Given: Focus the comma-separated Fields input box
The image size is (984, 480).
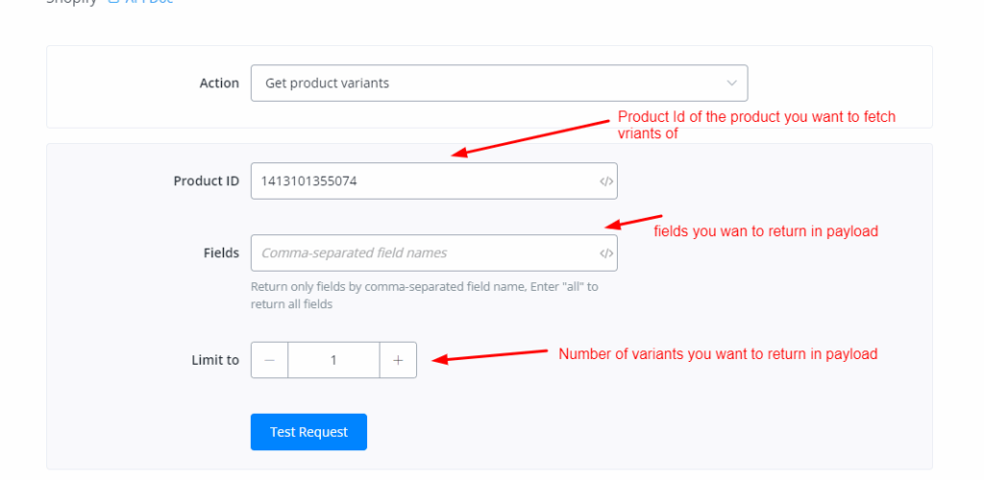Looking at the screenshot, I should coord(423,253).
